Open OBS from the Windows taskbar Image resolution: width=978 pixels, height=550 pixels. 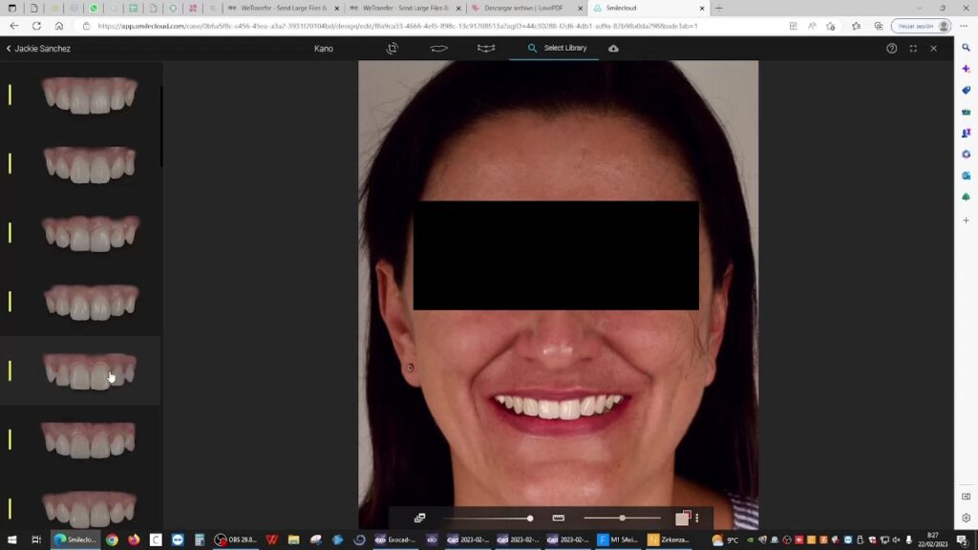point(235,539)
